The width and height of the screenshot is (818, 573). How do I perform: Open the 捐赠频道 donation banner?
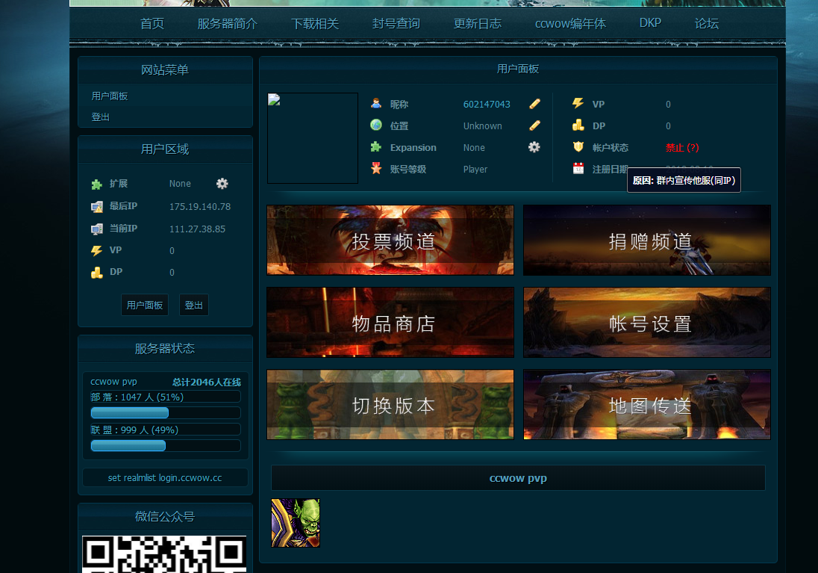(x=647, y=241)
